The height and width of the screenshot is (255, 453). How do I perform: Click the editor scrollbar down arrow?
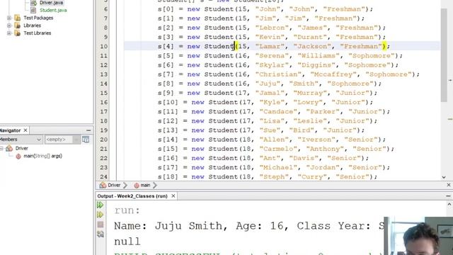click(x=444, y=177)
